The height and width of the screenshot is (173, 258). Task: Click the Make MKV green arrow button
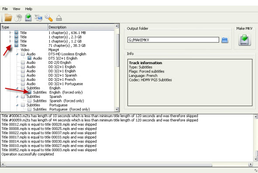click(x=244, y=40)
